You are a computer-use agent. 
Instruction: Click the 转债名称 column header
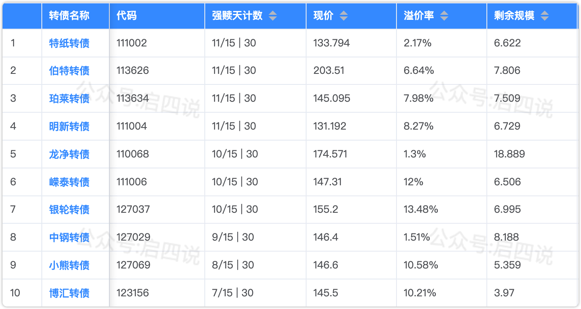tap(69, 16)
